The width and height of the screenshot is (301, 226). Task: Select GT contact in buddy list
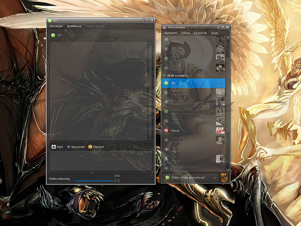tap(193, 83)
